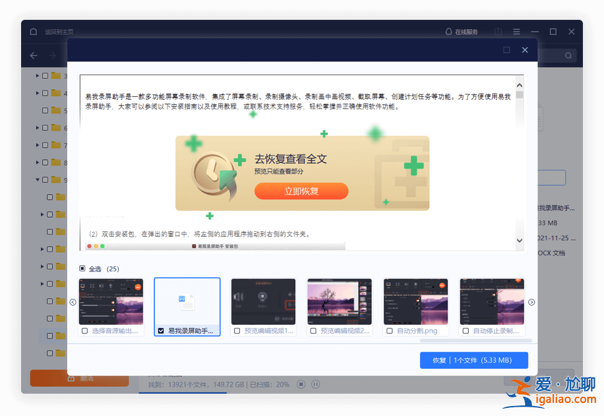Click the blue 恢复 1个文件 button
Image resolution: width=604 pixels, height=416 pixels.
[473, 360]
